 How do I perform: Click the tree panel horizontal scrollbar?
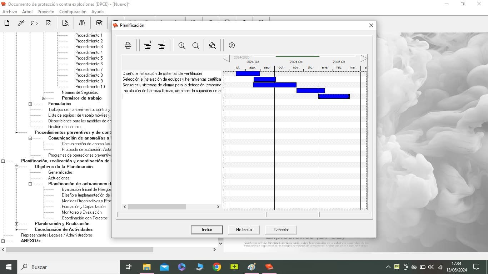80,249
